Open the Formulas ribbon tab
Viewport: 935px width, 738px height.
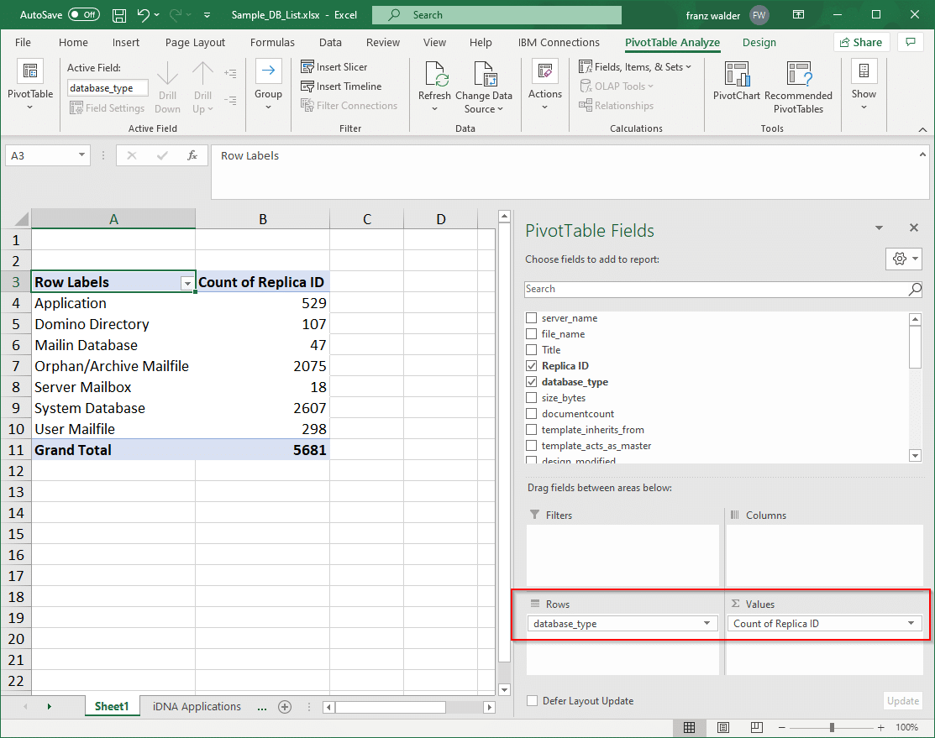272,43
